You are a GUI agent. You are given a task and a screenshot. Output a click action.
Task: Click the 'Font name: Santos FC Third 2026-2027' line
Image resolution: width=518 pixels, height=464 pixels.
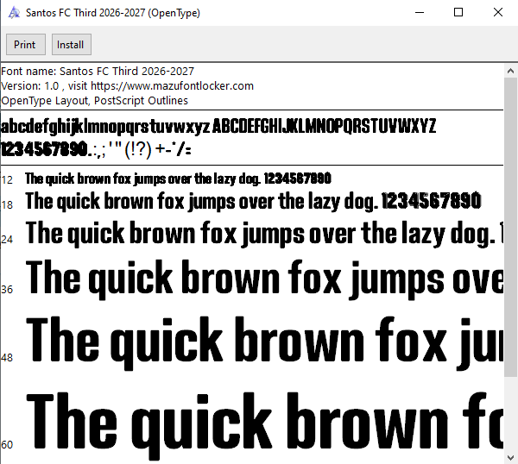(x=98, y=72)
